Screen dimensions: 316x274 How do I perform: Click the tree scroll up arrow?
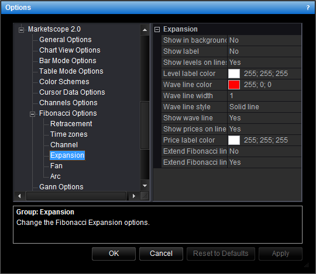coord(145,30)
